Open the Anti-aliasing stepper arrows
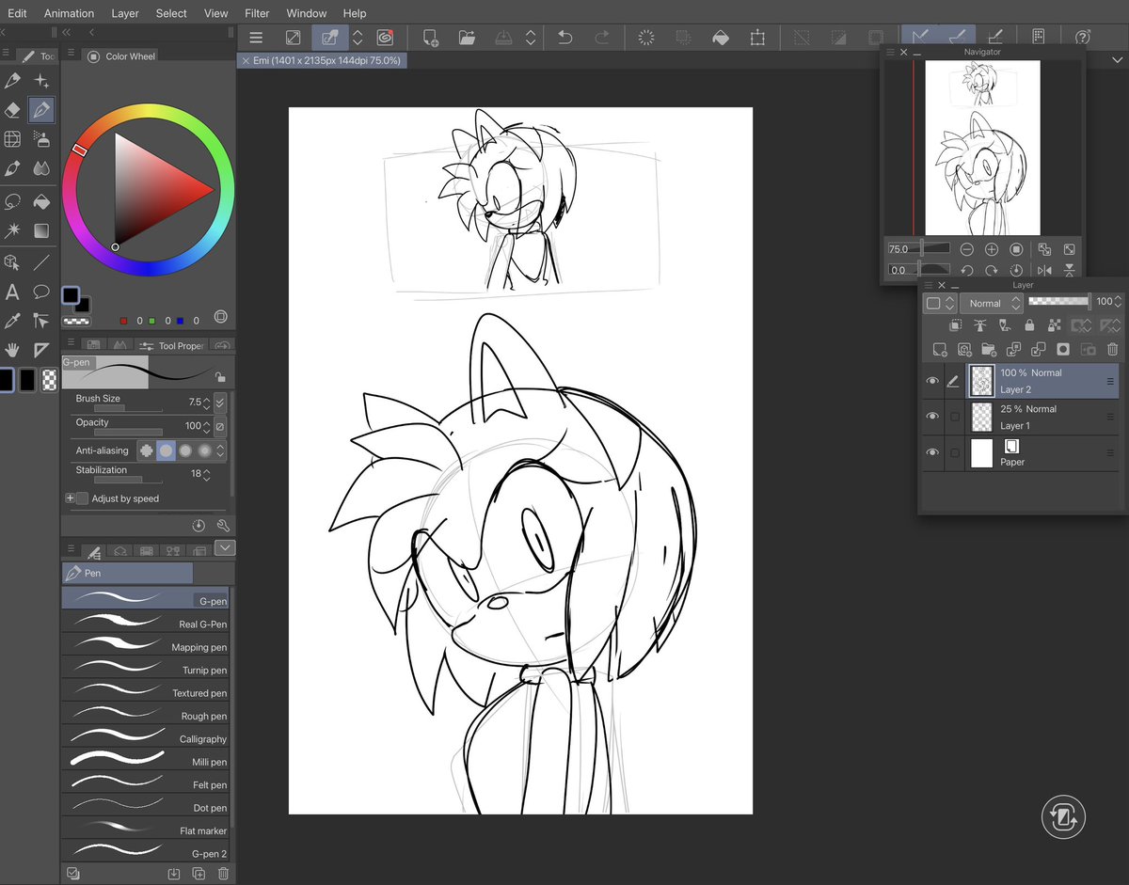This screenshot has height=885, width=1129. tap(220, 450)
